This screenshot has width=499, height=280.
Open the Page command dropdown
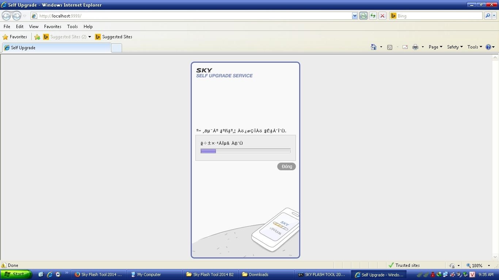435,47
